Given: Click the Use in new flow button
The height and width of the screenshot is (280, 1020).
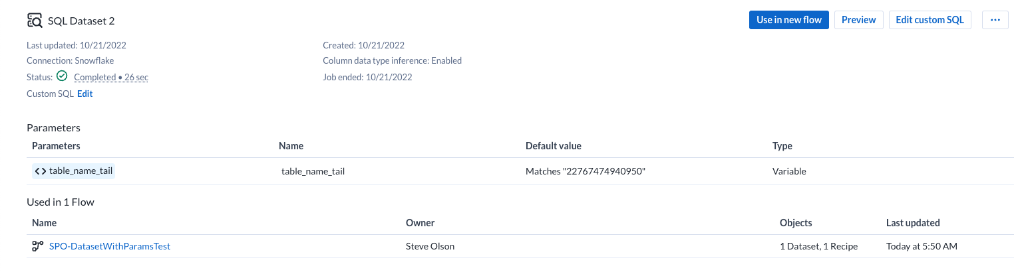Looking at the screenshot, I should tap(789, 20).
